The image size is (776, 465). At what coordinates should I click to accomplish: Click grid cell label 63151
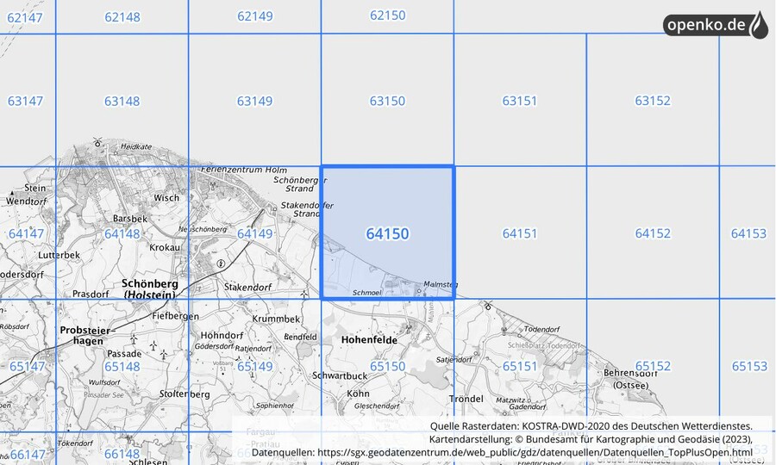tap(520, 101)
